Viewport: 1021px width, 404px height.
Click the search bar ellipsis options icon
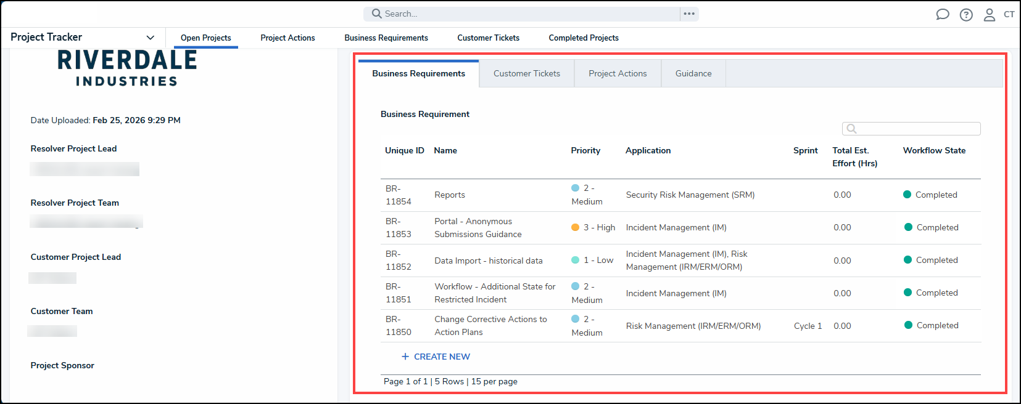pos(689,14)
